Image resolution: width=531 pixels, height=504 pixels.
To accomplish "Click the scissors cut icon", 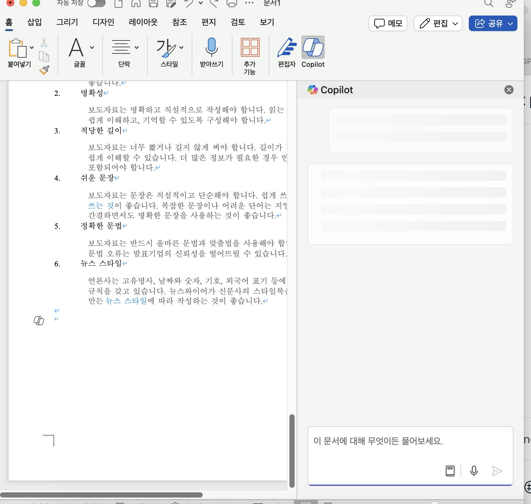I will [44, 43].
